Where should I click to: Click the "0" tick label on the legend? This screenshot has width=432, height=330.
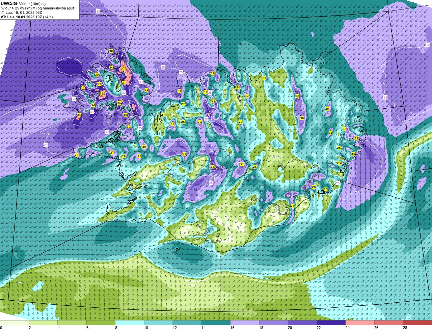pos(1,328)
